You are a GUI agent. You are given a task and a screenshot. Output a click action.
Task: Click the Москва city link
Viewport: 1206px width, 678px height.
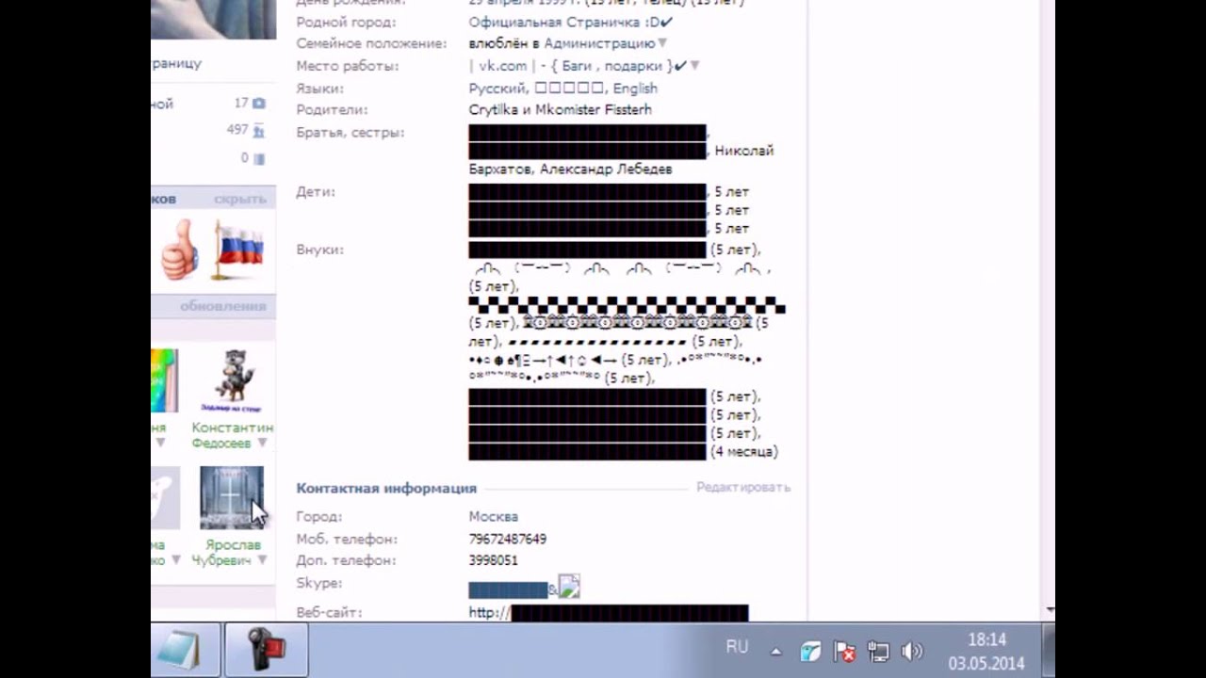tap(494, 516)
